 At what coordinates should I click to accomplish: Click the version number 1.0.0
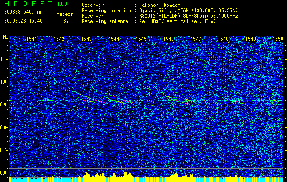tap(62, 4)
